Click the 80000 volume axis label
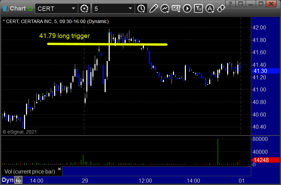 (x=260, y=139)
